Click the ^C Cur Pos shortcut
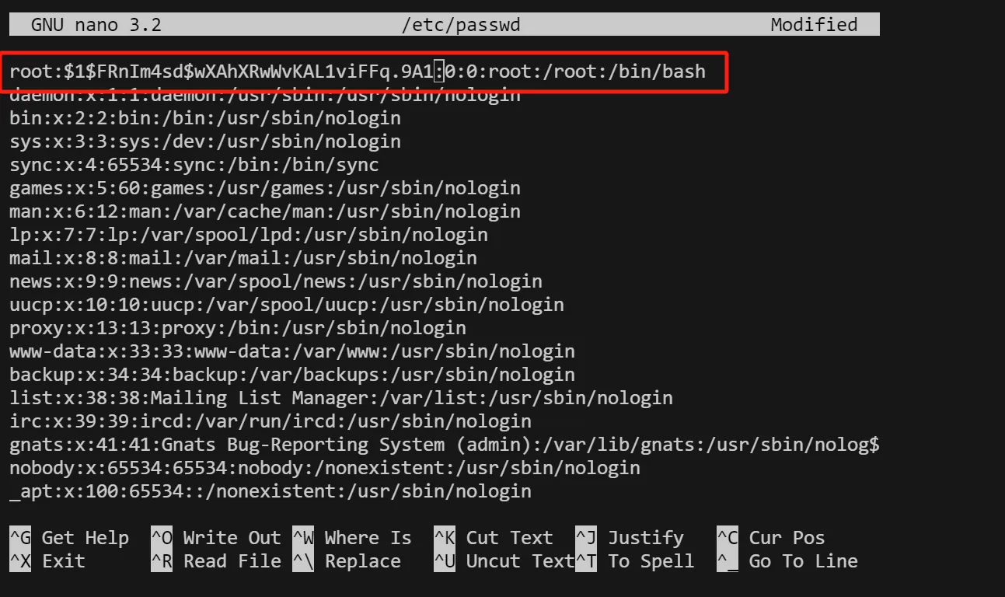Screen dimensions: 1005x597 pyautogui.click(x=771, y=538)
